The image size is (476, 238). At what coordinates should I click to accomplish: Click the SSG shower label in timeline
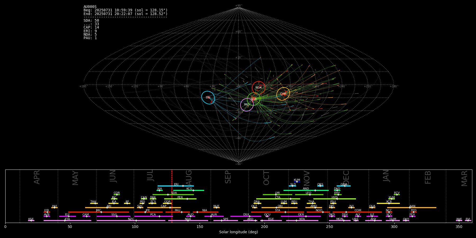(114, 215)
